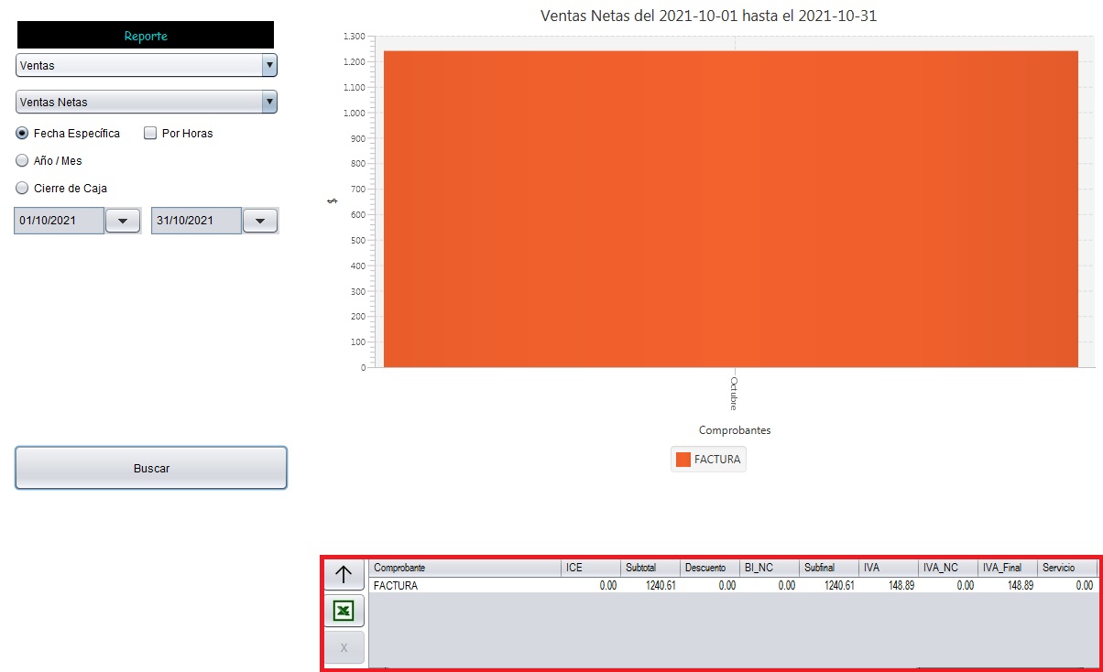The width and height of the screenshot is (1103, 672).
Task: Enable the Por Horas checkbox
Action: point(150,134)
